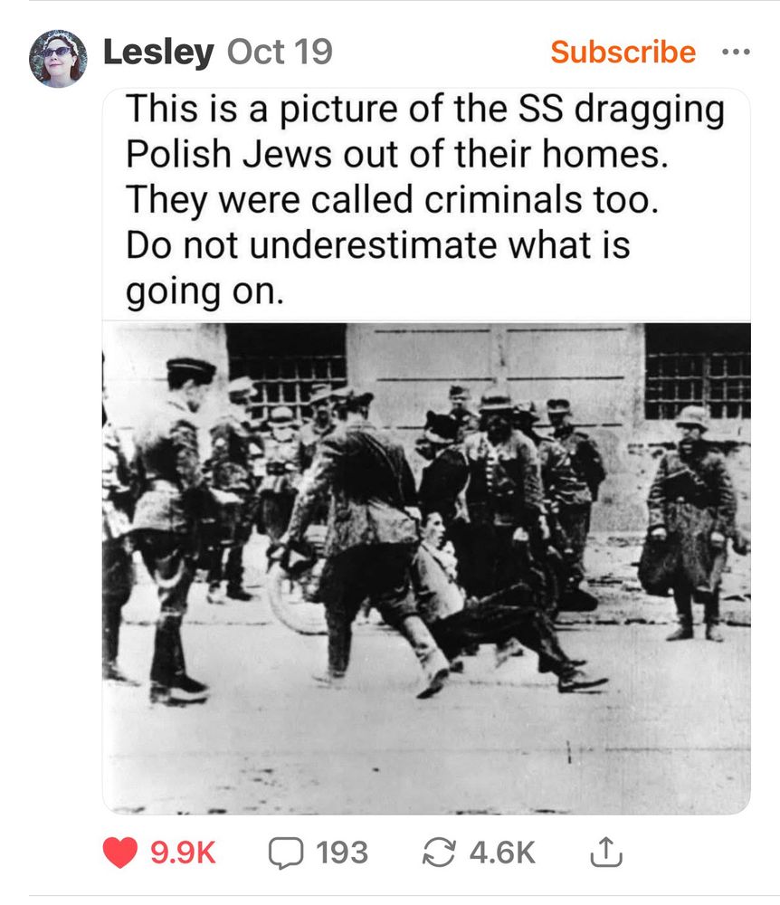View the 9.9K likes count

click(x=183, y=853)
